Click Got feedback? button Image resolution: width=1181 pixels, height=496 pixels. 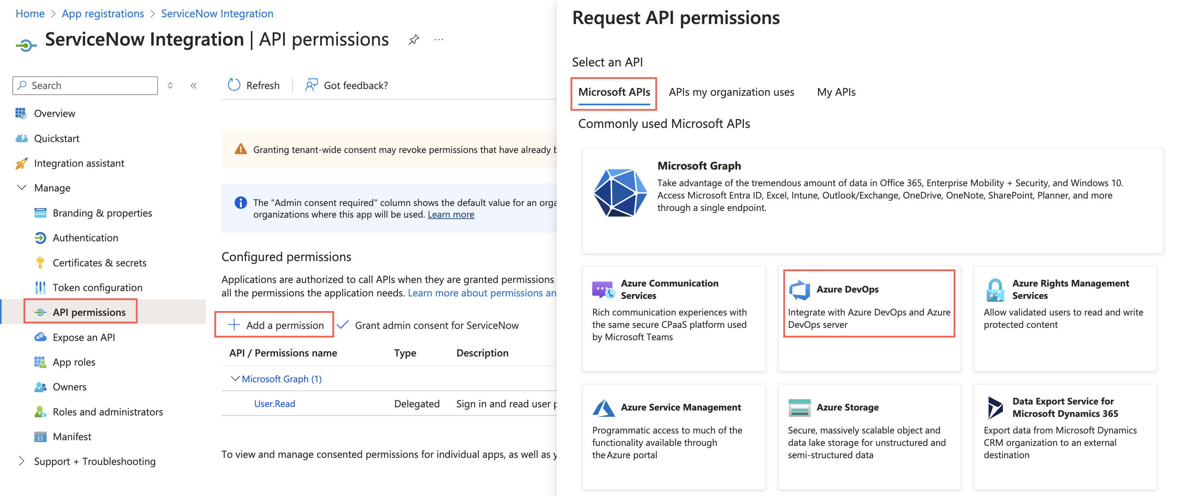pos(347,85)
